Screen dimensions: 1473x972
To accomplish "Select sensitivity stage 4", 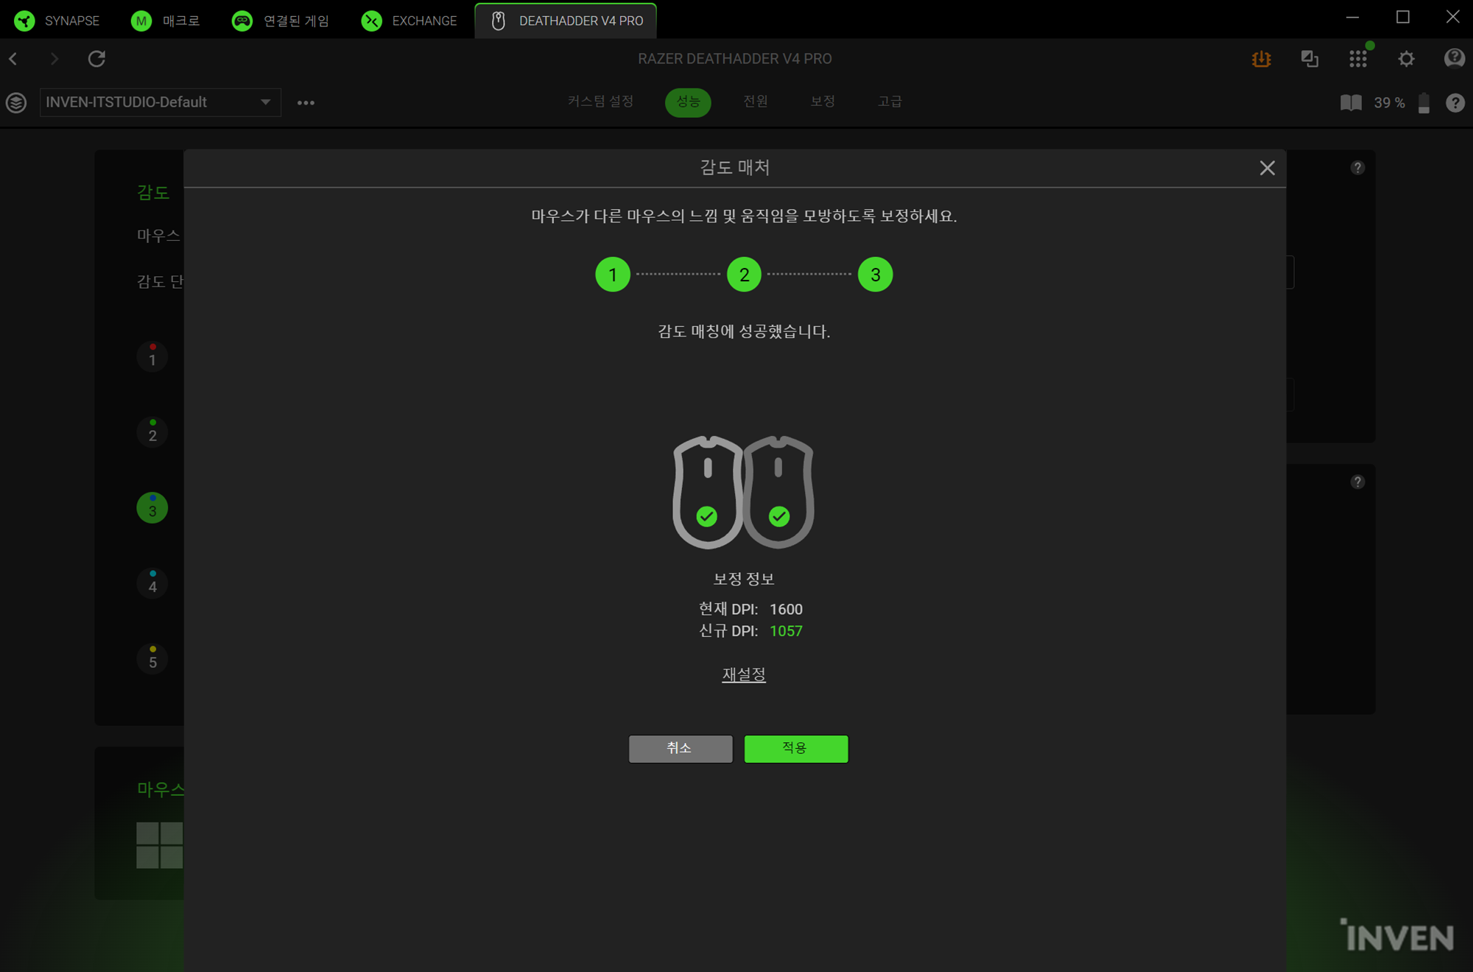I will [152, 584].
